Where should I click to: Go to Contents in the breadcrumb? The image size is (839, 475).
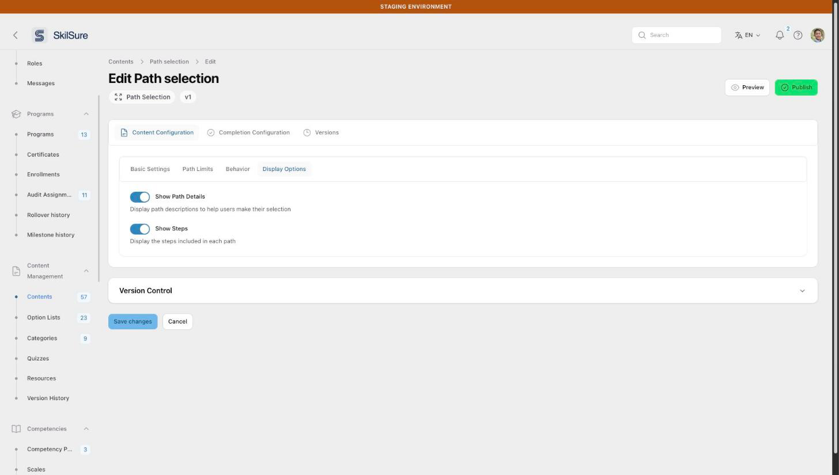(120, 62)
